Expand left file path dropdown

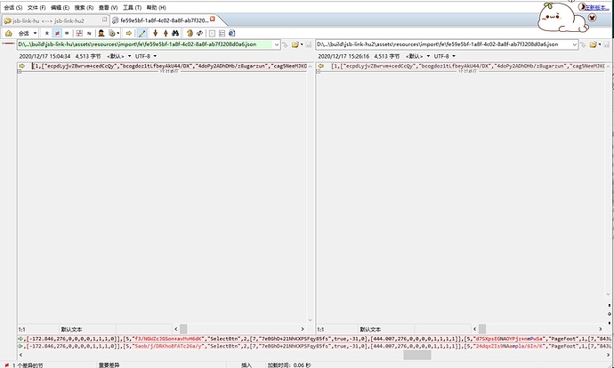pyautogui.click(x=277, y=44)
